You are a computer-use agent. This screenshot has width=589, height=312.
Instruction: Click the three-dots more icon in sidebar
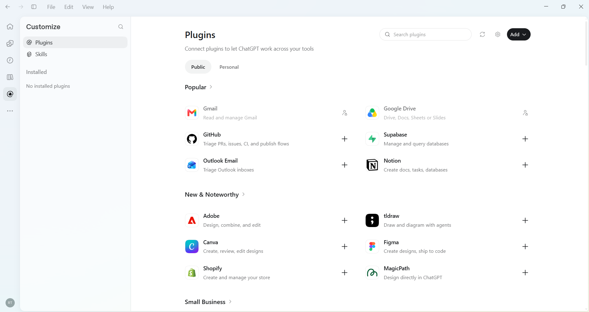coord(10,111)
